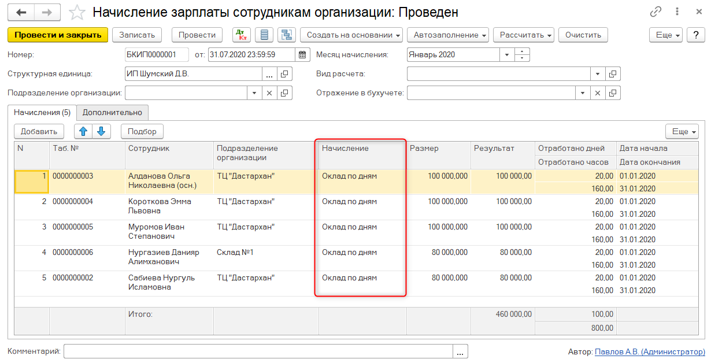The image size is (711, 359).
Task: Expand Вид расчета dropdown
Action: click(598, 74)
